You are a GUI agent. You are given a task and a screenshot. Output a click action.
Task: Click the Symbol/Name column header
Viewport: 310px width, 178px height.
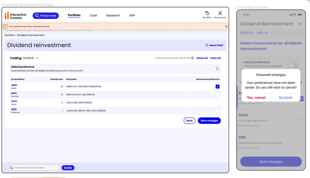[x=18, y=79]
